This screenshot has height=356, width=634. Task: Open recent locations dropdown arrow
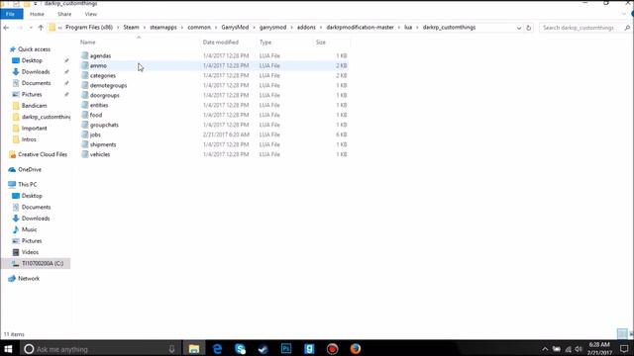[31, 28]
